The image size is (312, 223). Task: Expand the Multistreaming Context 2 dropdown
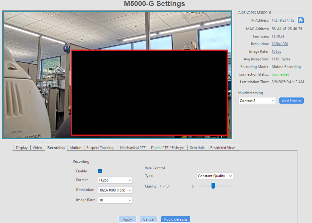point(257,101)
